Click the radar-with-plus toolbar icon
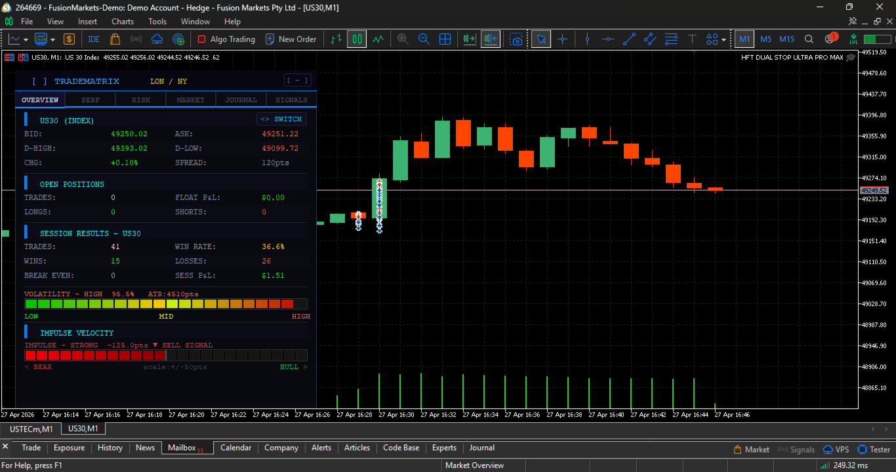This screenshot has width=896, height=472. pyautogui.click(x=178, y=39)
